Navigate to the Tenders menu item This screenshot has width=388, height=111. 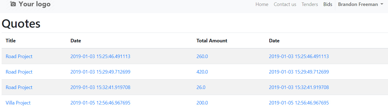point(310,4)
